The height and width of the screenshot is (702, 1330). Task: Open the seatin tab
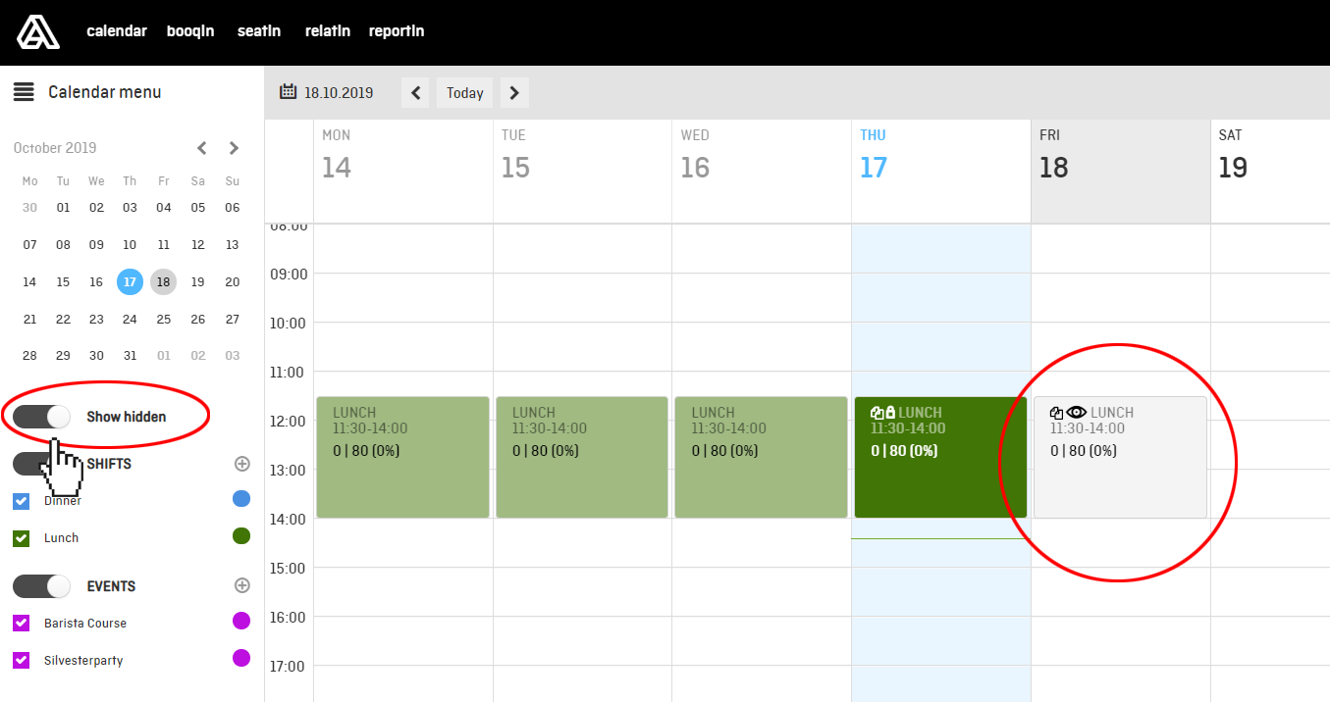click(x=259, y=31)
